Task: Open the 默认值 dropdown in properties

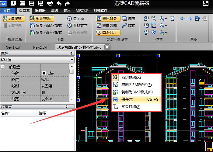Action: click(x=72, y=60)
